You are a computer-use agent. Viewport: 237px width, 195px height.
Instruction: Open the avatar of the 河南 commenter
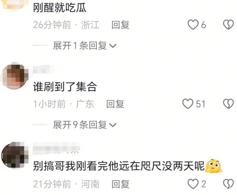click(x=15, y=155)
